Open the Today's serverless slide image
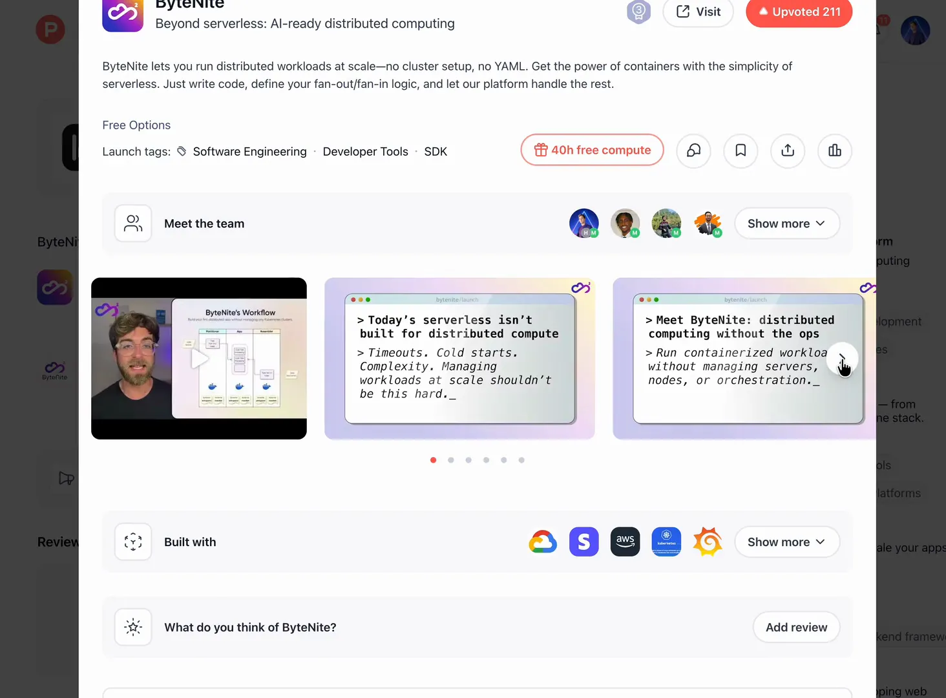This screenshot has width=946, height=698. pyautogui.click(x=459, y=359)
